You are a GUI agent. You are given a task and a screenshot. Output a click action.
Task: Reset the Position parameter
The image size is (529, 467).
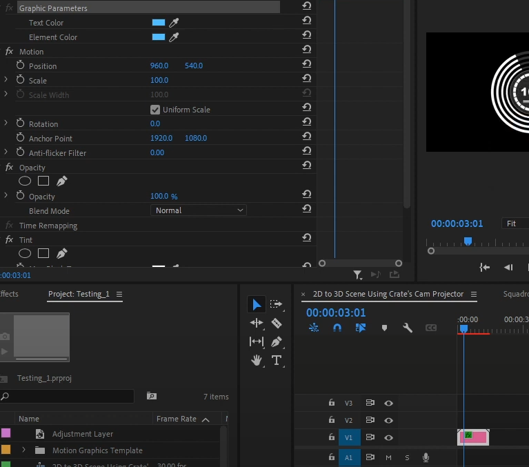coord(306,66)
